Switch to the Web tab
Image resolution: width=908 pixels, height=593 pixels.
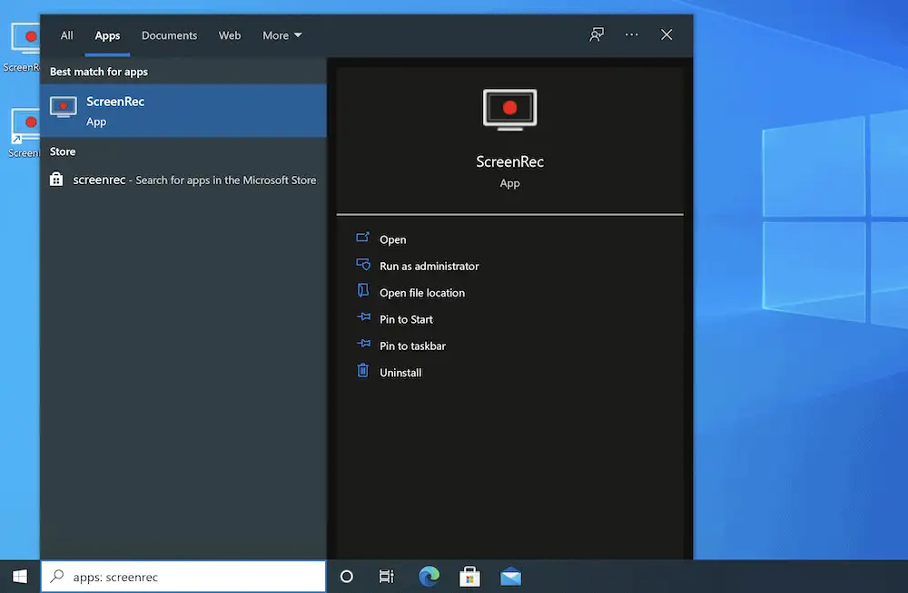[230, 35]
